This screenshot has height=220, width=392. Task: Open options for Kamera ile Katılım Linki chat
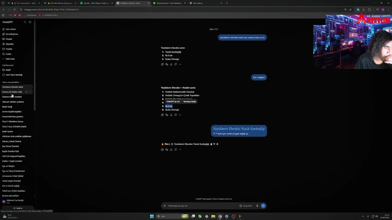(x=30, y=92)
